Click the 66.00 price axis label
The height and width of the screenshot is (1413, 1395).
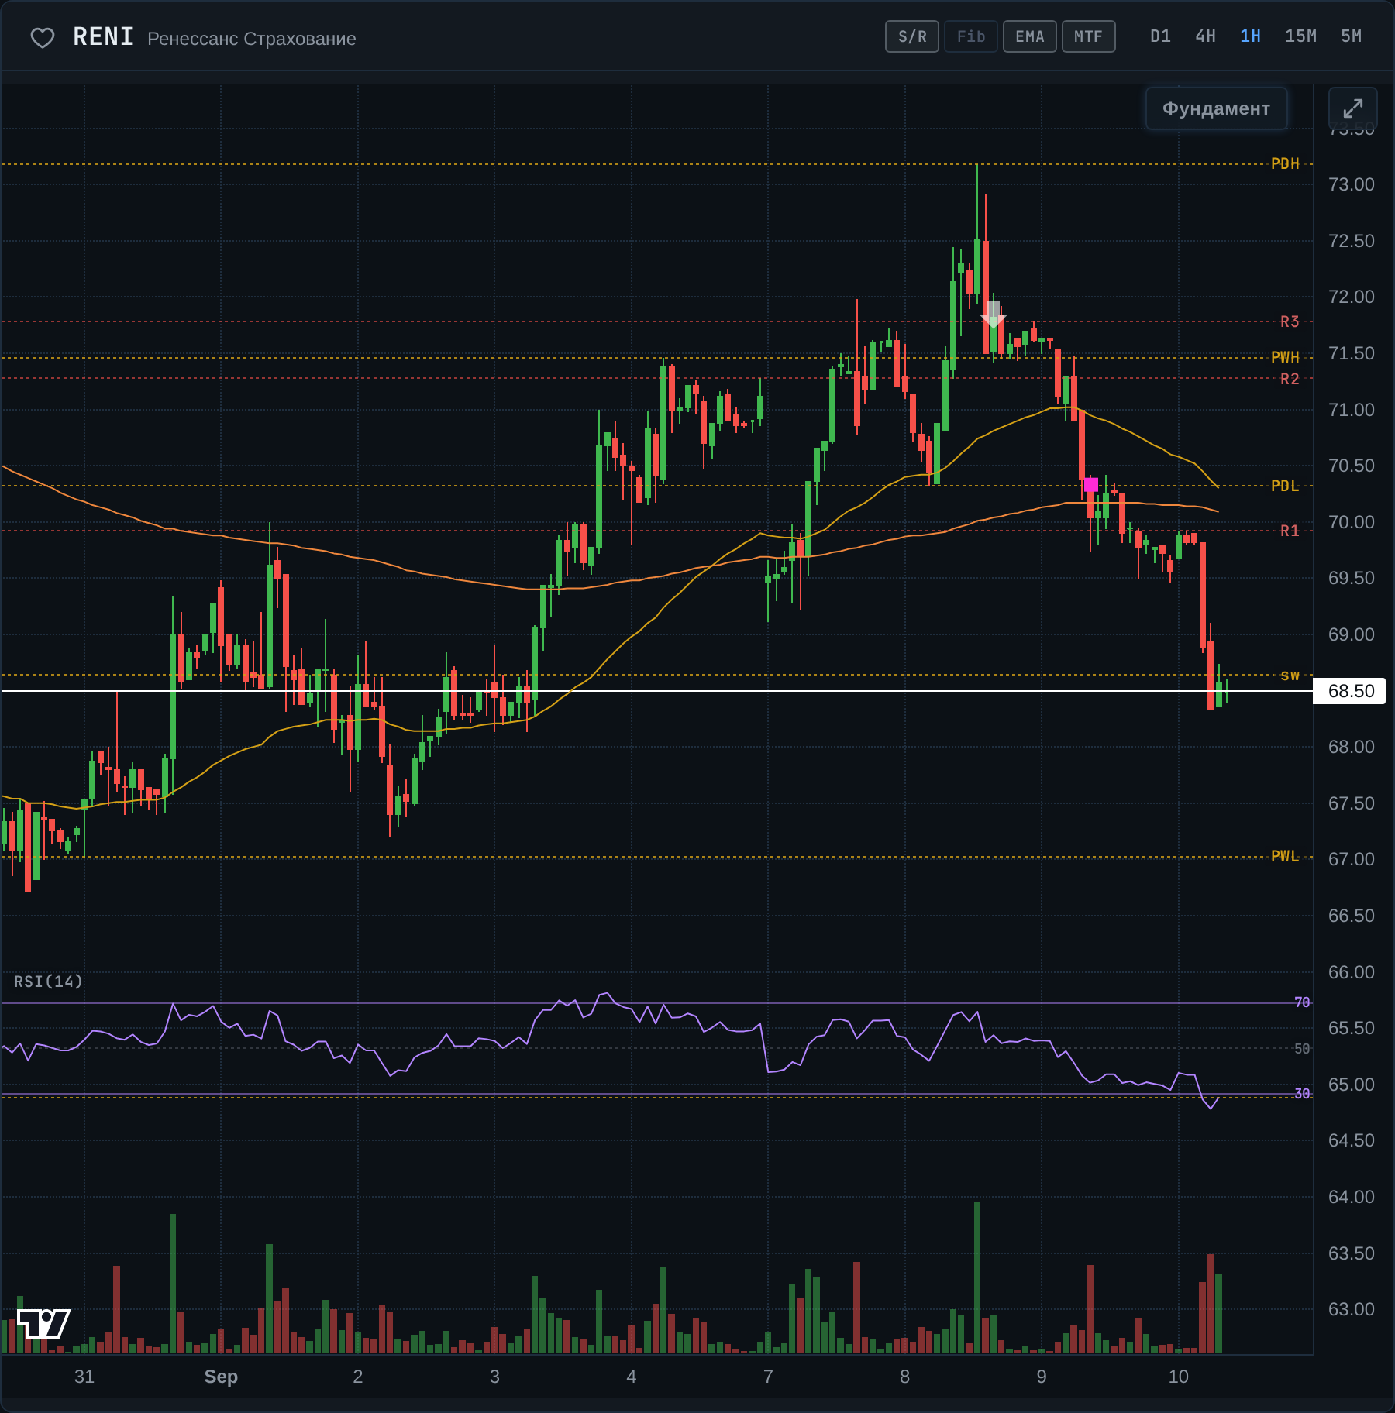(x=1351, y=972)
